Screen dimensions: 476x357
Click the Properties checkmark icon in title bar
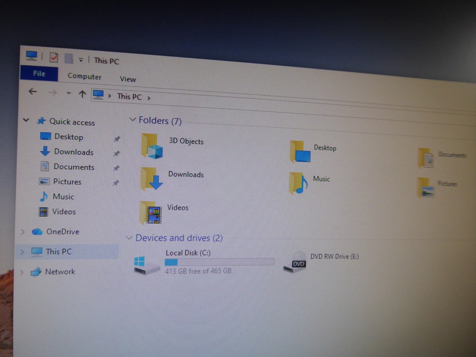54,57
